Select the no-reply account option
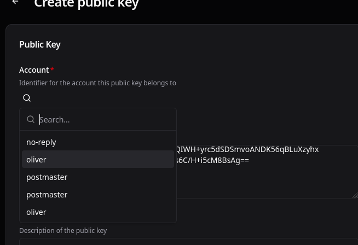Image resolution: width=358 pixels, height=245 pixels. [x=98, y=142]
